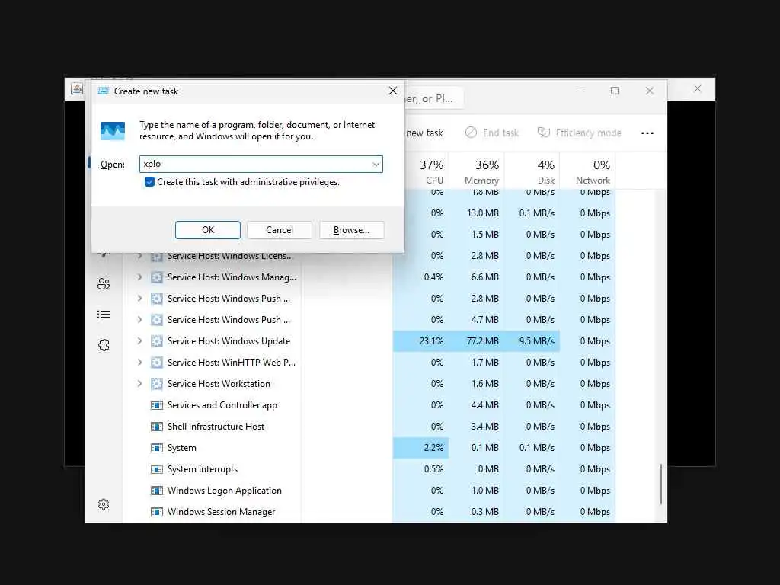Expand Service Host: Windows Licens... row

140,256
